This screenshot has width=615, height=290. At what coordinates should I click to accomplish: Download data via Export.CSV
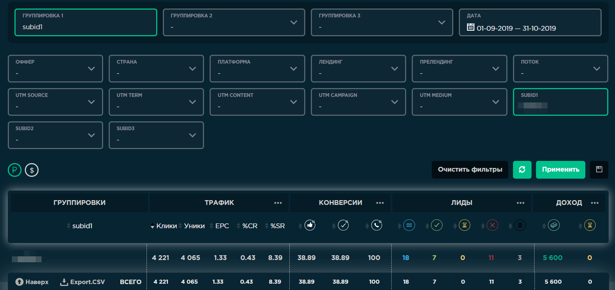coord(82,282)
